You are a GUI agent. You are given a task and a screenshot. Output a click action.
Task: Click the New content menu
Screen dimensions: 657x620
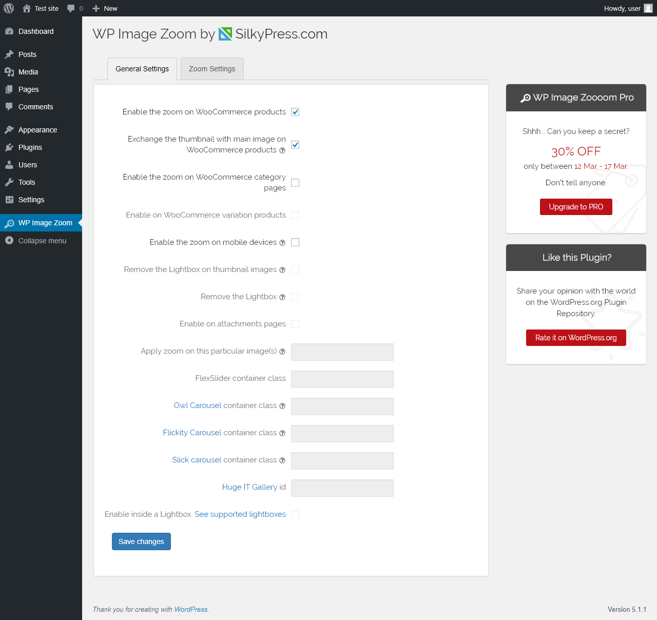click(105, 8)
